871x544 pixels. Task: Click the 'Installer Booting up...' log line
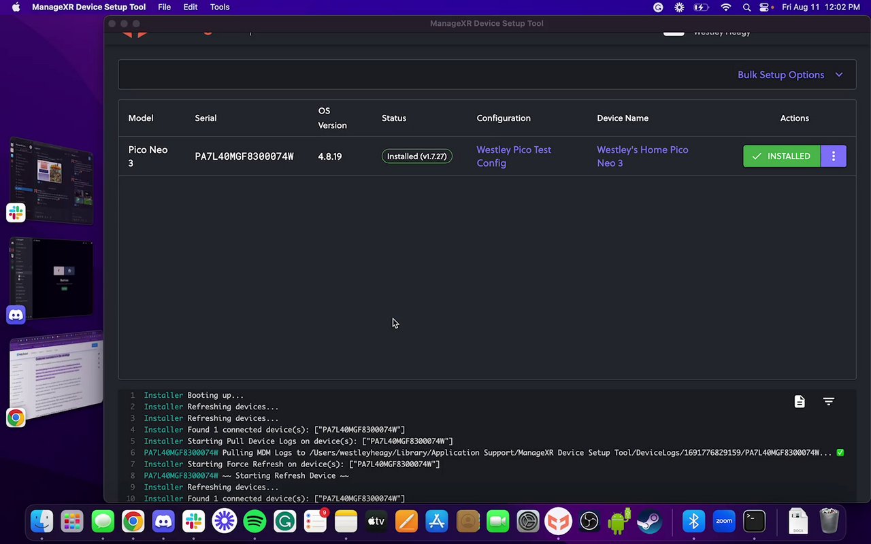pyautogui.click(x=194, y=395)
